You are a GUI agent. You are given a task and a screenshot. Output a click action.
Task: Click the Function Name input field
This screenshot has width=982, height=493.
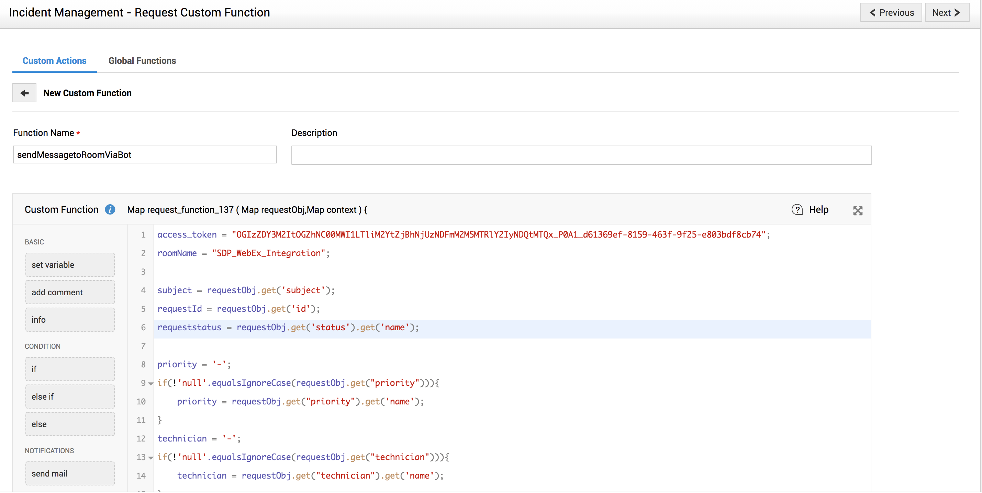pos(145,155)
